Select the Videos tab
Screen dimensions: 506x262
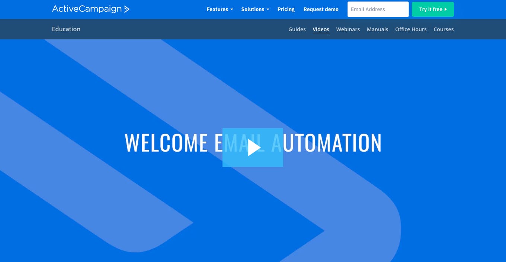pyautogui.click(x=321, y=29)
